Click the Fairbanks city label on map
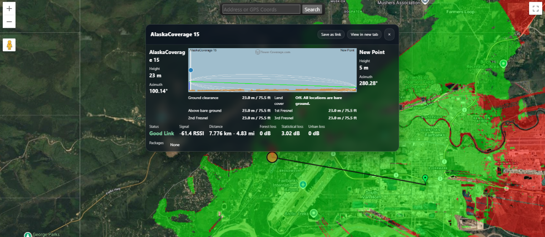Viewport: 545px width, 237px height. point(436,135)
